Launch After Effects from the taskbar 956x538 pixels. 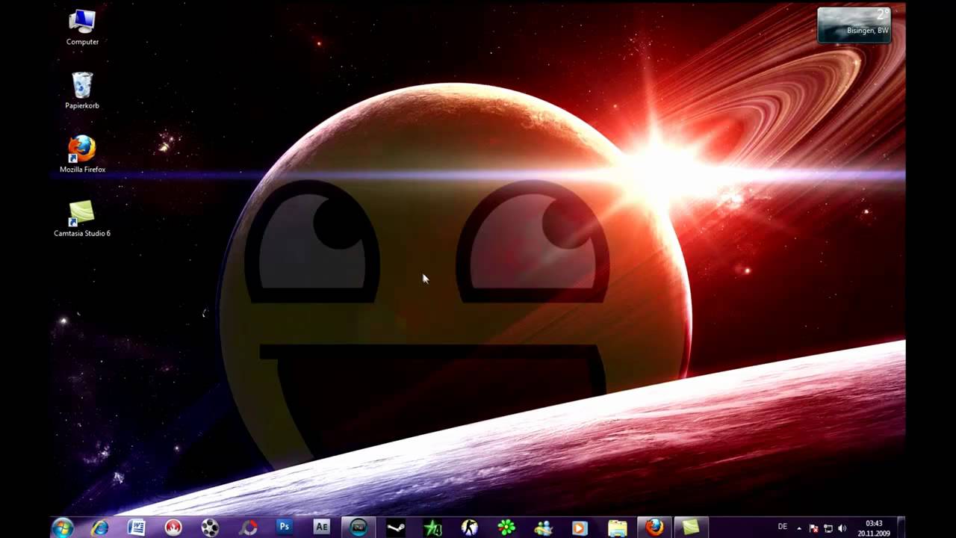pyautogui.click(x=322, y=527)
